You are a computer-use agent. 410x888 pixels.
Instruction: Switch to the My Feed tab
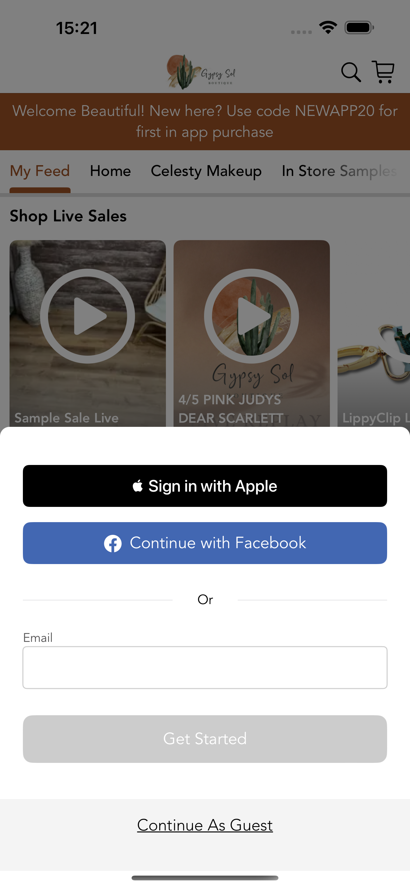(40, 171)
